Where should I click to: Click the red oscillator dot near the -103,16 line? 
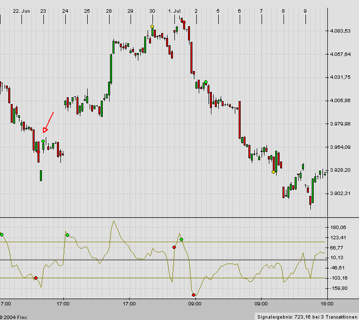[36, 278]
